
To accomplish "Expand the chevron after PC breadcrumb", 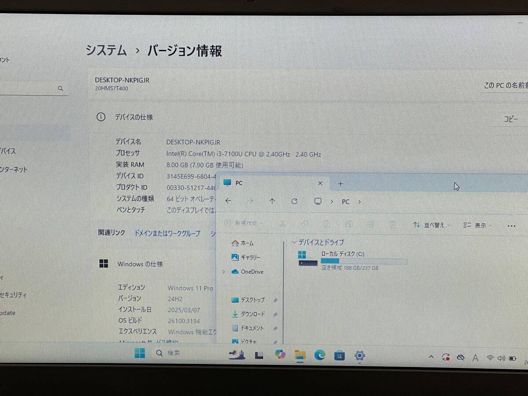I will coord(359,202).
